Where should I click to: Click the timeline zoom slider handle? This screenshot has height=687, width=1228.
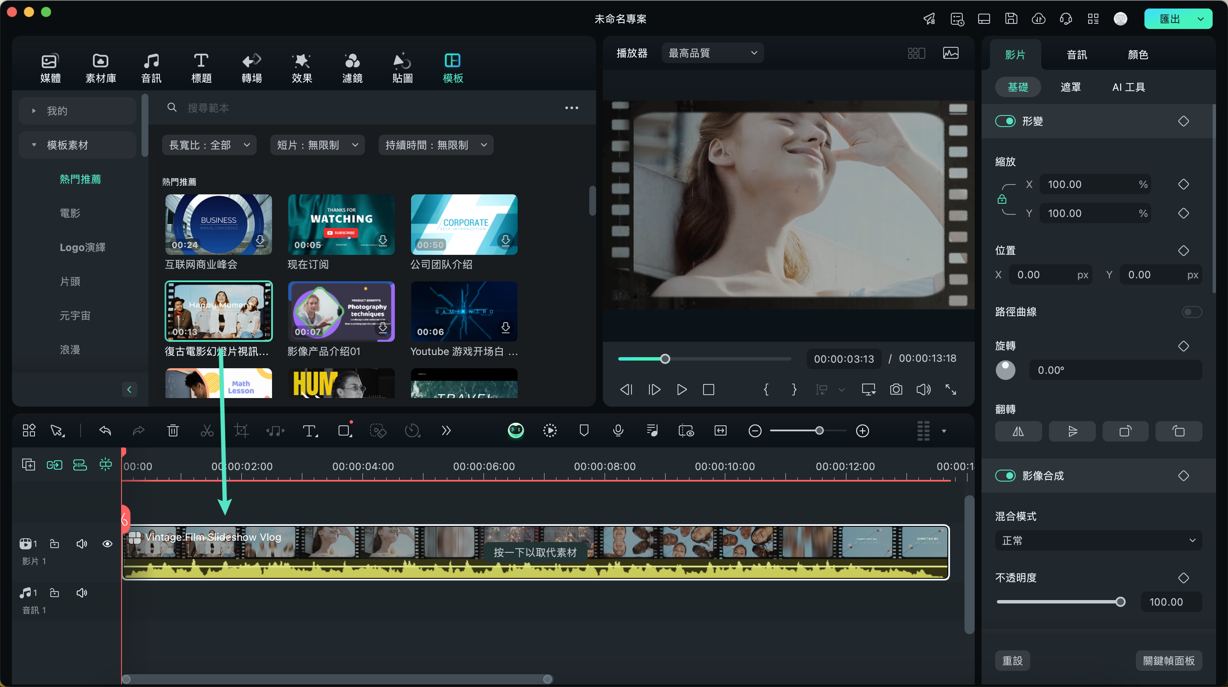[820, 431]
